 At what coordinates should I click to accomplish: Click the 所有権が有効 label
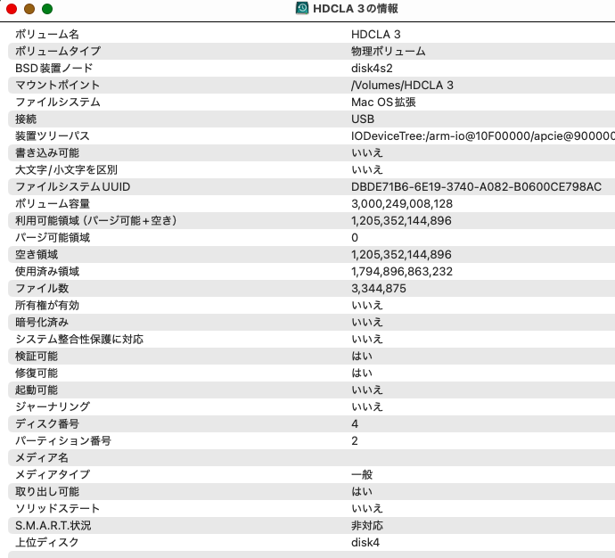[47, 306]
